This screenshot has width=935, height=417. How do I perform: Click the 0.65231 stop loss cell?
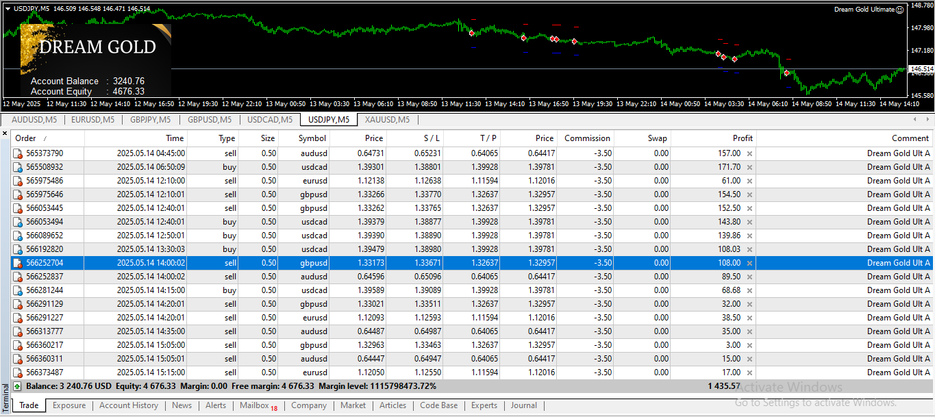(x=427, y=153)
